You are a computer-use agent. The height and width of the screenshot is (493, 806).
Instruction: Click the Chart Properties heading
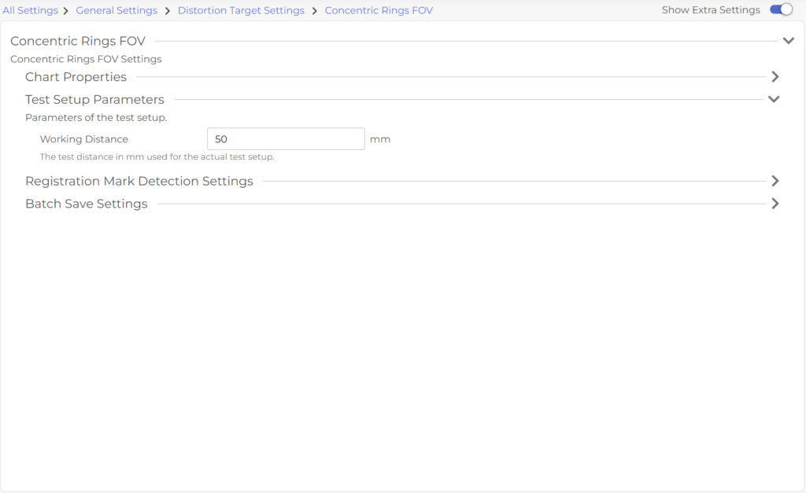point(76,77)
